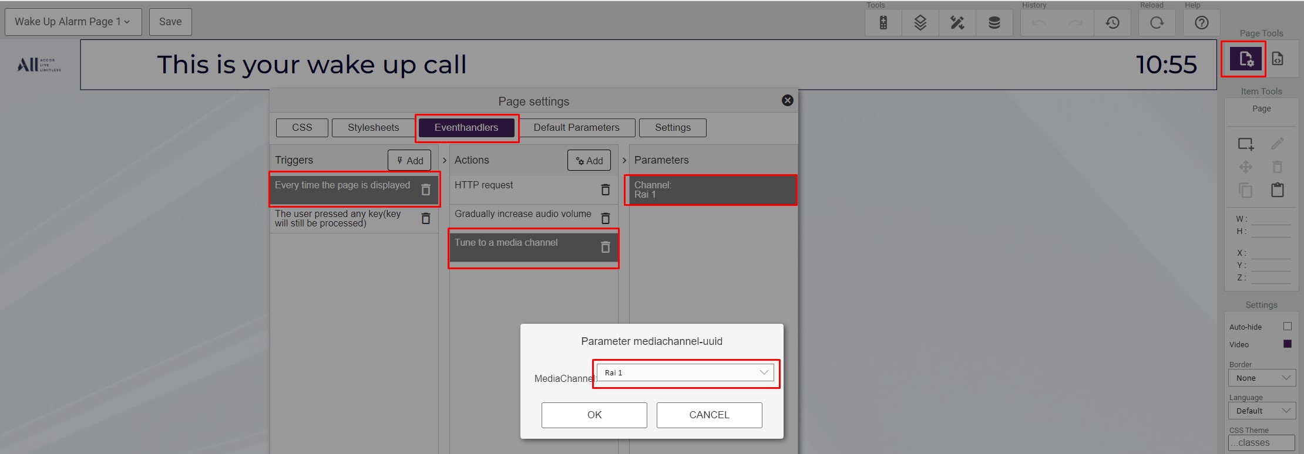Open the database tool icon
Viewport: 1304px width, 454px height.
(994, 23)
